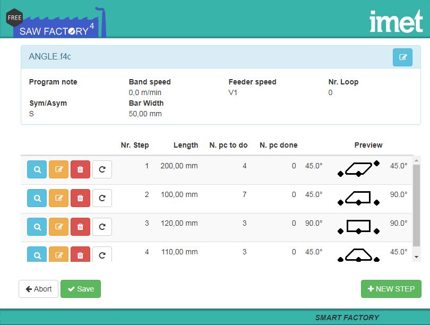The height and width of the screenshot is (325, 430).
Task: Click the step 1 cut preview shape
Action: pyautogui.click(x=359, y=169)
